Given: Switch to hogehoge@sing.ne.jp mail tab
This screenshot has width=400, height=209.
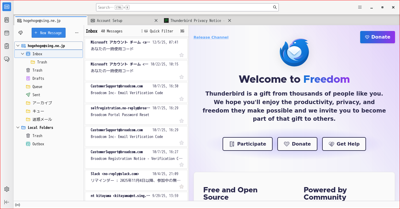Looking at the screenshot, I should tap(51, 20).
